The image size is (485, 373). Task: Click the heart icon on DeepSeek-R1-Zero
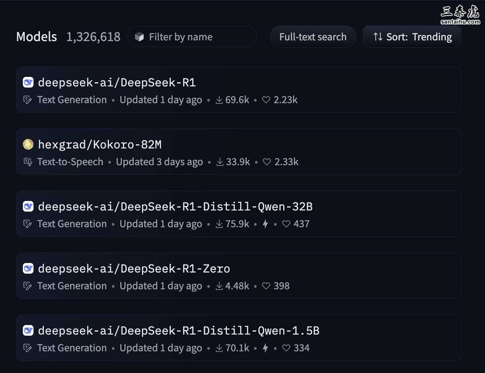click(x=266, y=286)
